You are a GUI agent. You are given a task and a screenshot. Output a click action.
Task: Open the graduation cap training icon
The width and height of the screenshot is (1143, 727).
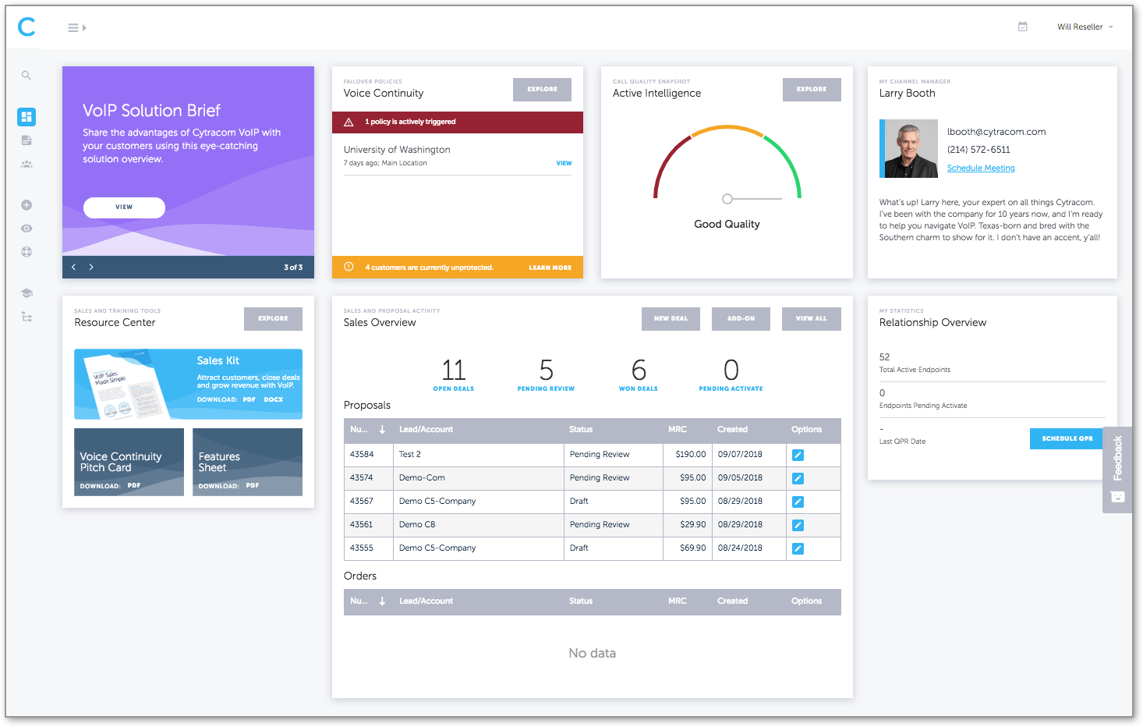[27, 293]
